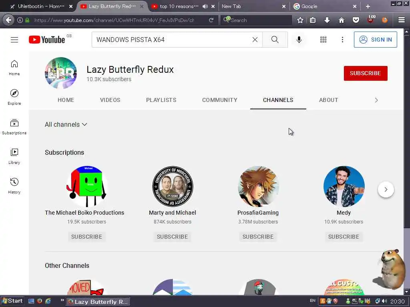Focus the YouTube search input field
The height and width of the screenshot is (307, 410).
pyautogui.click(x=171, y=40)
